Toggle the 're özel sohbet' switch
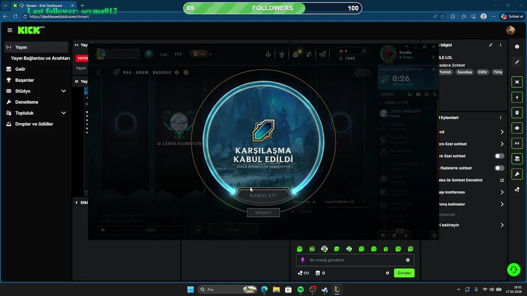 499,156
